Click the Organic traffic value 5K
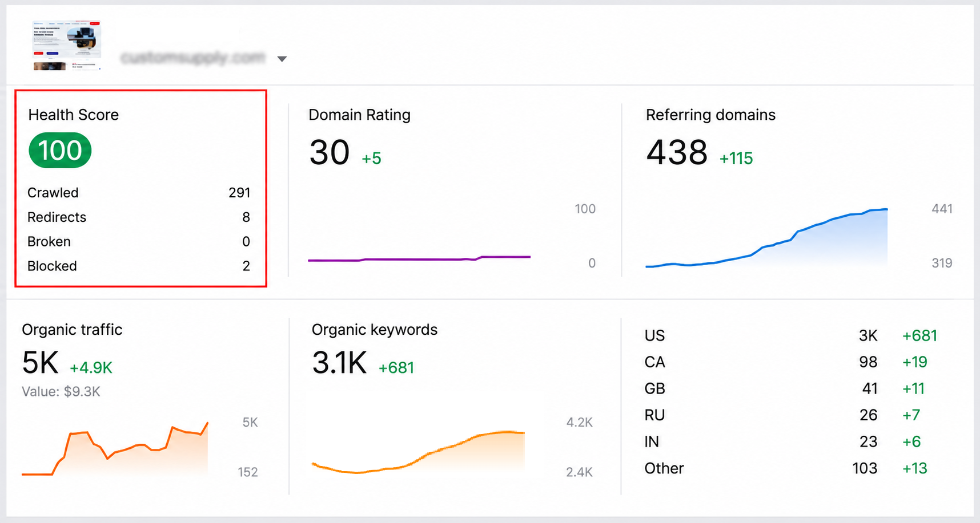Viewport: 980px width, 523px height. (x=40, y=363)
